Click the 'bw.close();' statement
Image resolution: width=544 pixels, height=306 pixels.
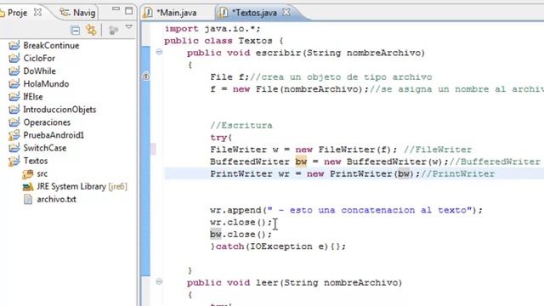(241, 235)
